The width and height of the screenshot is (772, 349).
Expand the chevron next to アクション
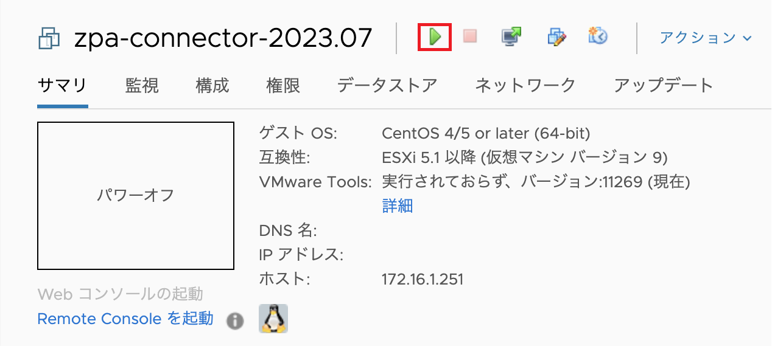[x=747, y=38]
